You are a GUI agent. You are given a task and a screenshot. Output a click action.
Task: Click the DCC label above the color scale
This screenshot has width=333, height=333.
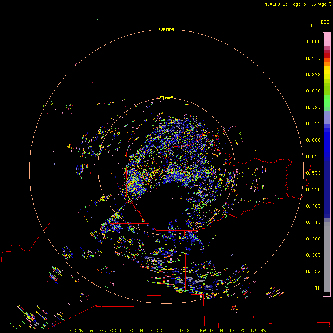pos(325,22)
